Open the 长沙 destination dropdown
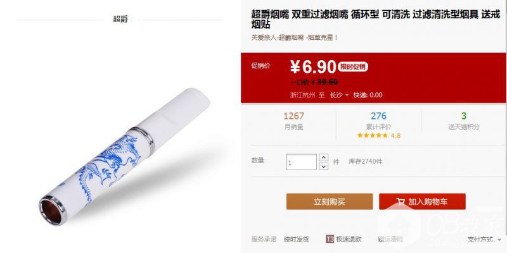The image size is (507, 253). tap(339, 96)
